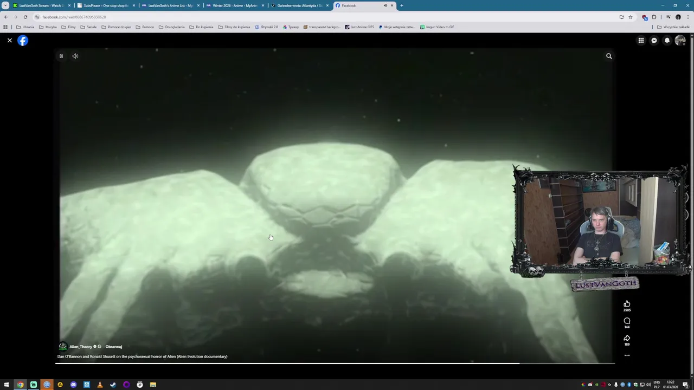
Task: Open Do oglądania bookmarks folder
Action: point(172,27)
